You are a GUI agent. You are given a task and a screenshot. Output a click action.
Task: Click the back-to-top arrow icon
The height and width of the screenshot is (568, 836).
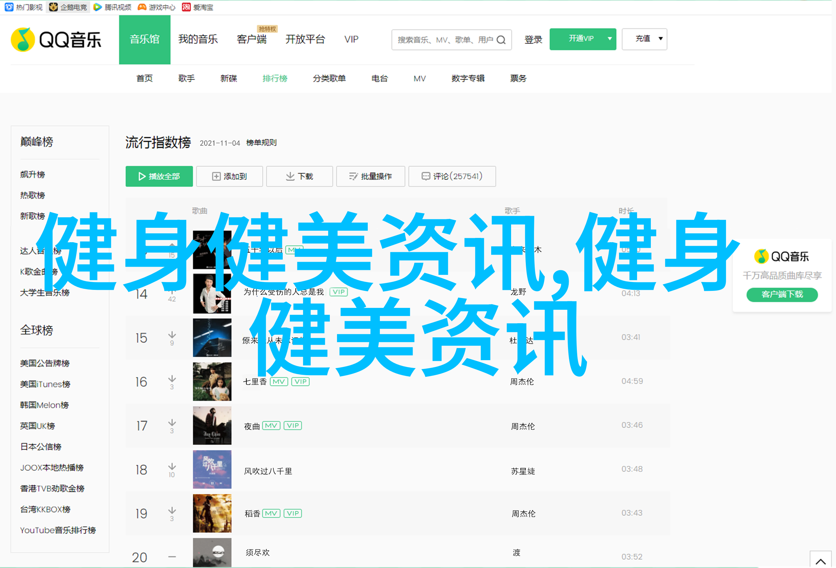(820, 561)
